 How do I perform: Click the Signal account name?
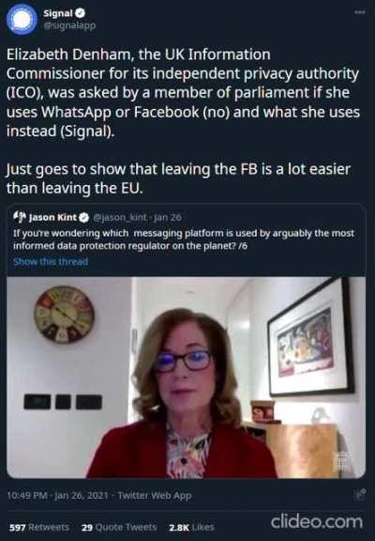tap(58, 13)
